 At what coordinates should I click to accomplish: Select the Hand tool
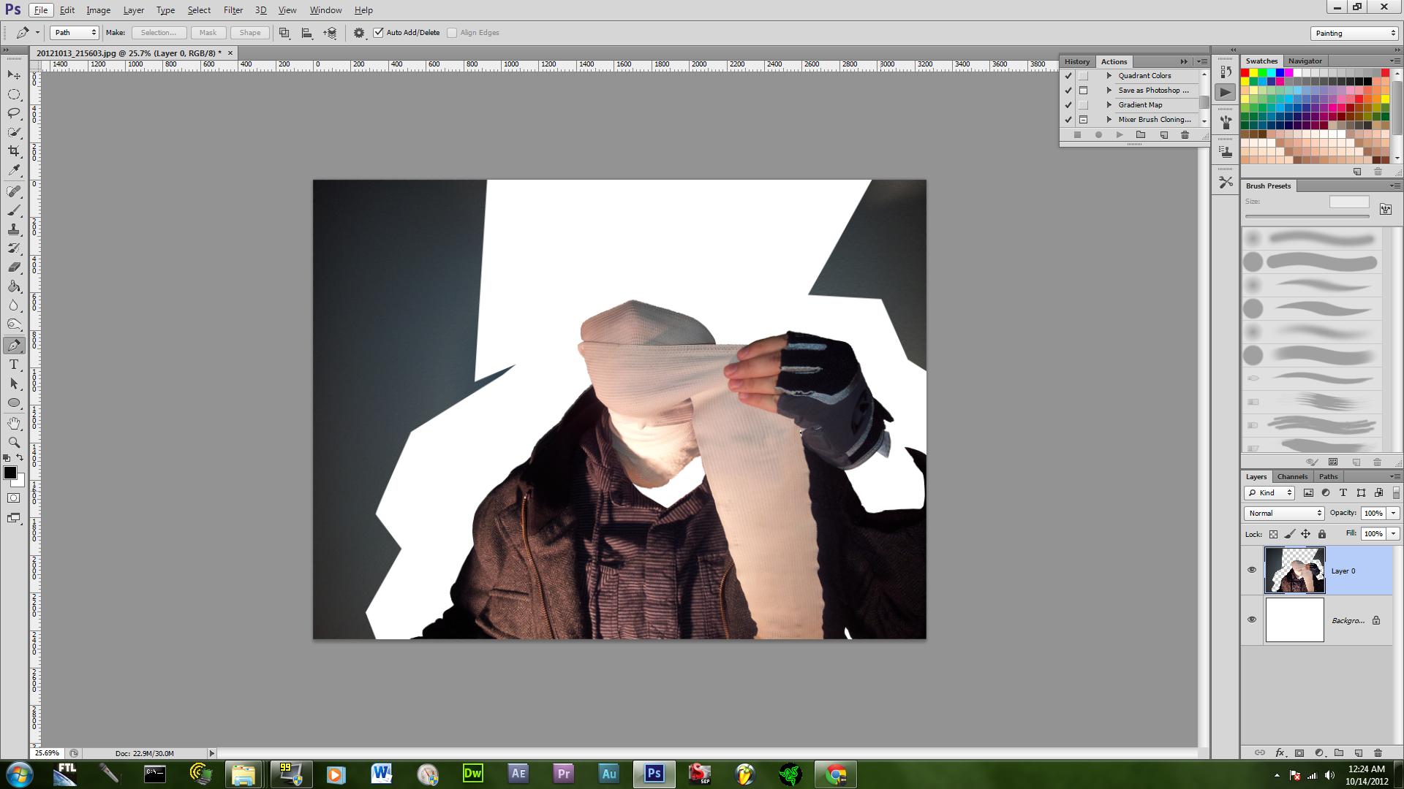14,423
